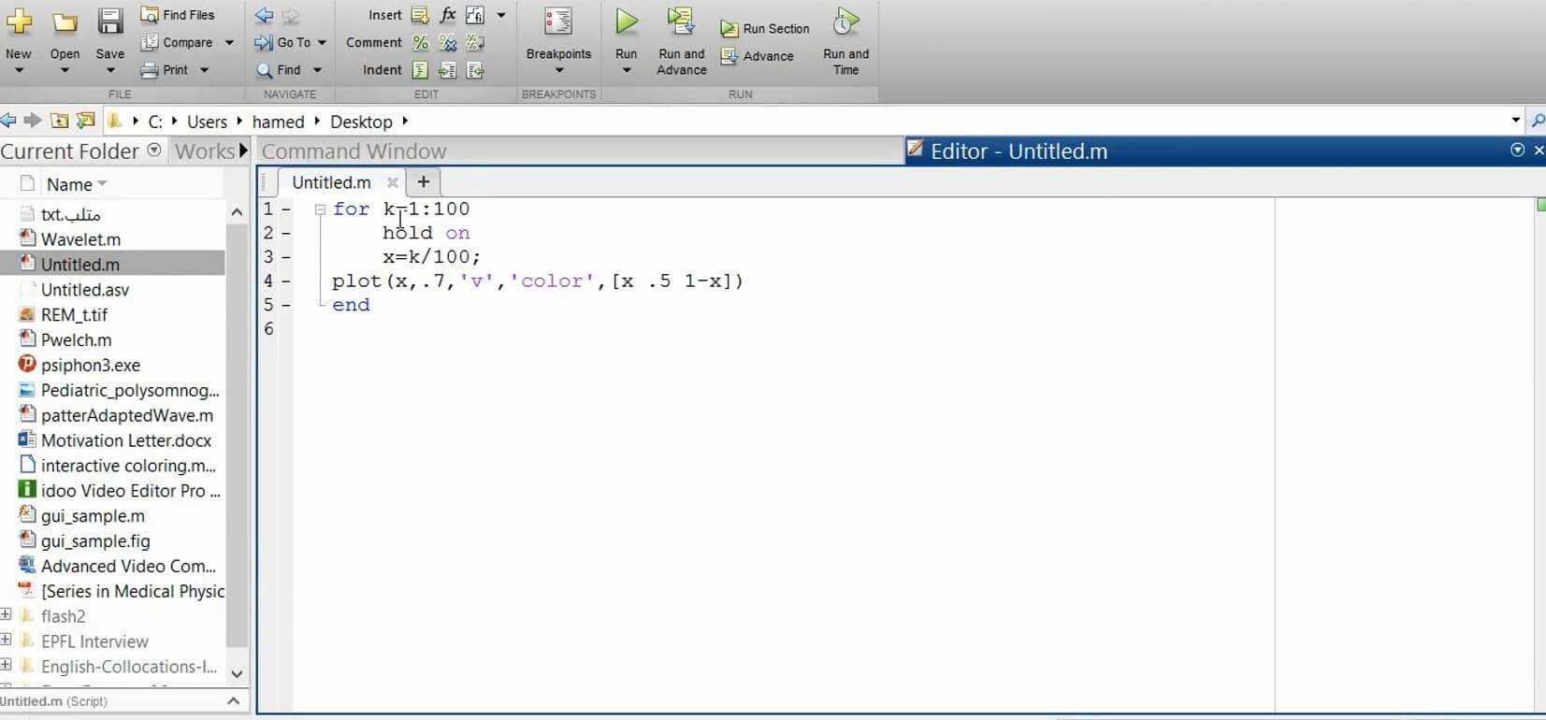The image size is (1546, 720).
Task: Collapse the Untitled.m details panel
Action: (x=234, y=700)
